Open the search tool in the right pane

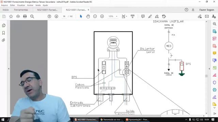coord(215,24)
